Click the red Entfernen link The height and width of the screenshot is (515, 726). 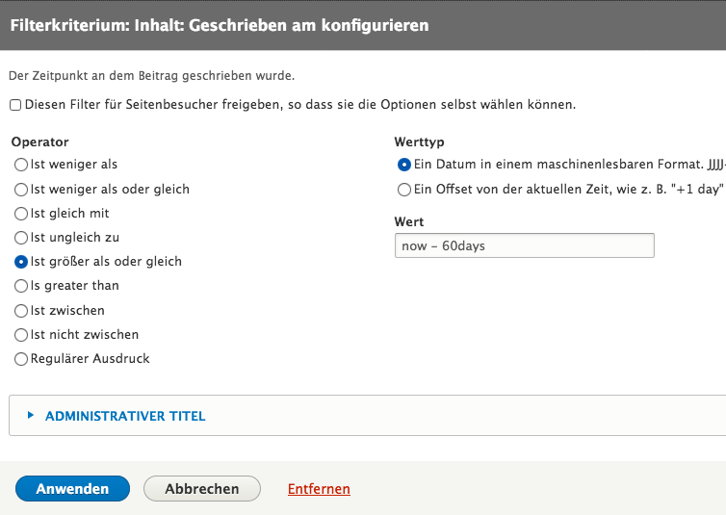click(x=319, y=489)
